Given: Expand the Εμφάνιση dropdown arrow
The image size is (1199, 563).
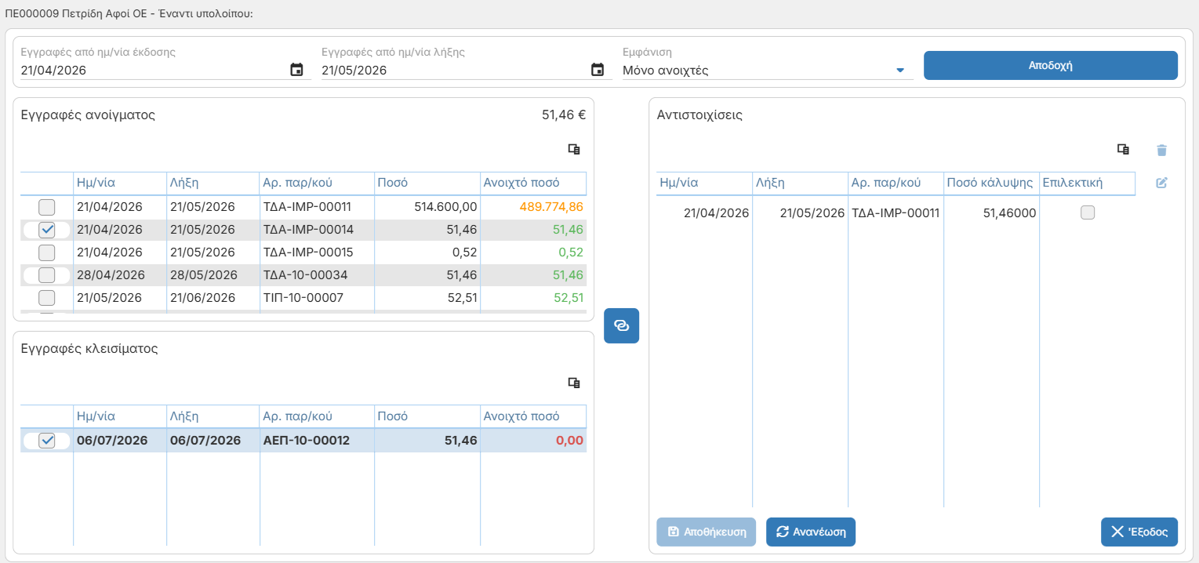Looking at the screenshot, I should coord(900,71).
